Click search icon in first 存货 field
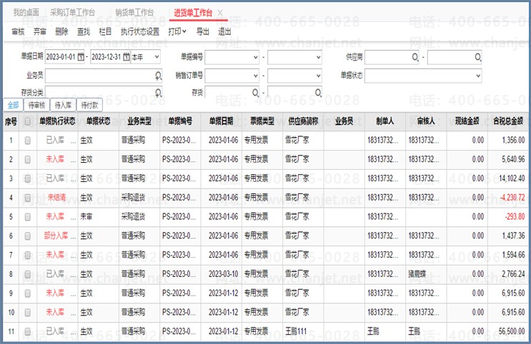This screenshot has height=344, width=531. tap(255, 92)
